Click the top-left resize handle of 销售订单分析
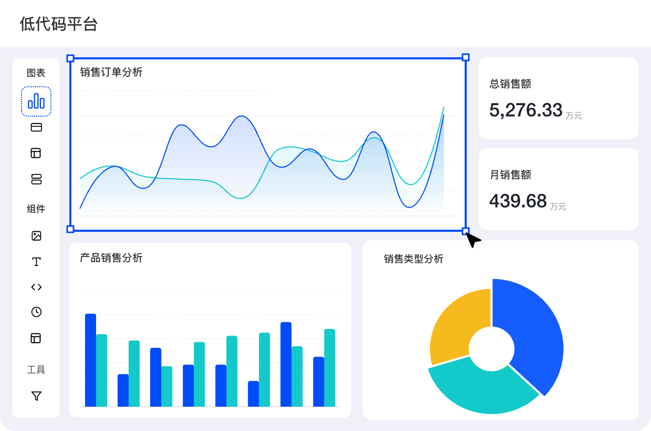The height and width of the screenshot is (431, 651). point(70,58)
